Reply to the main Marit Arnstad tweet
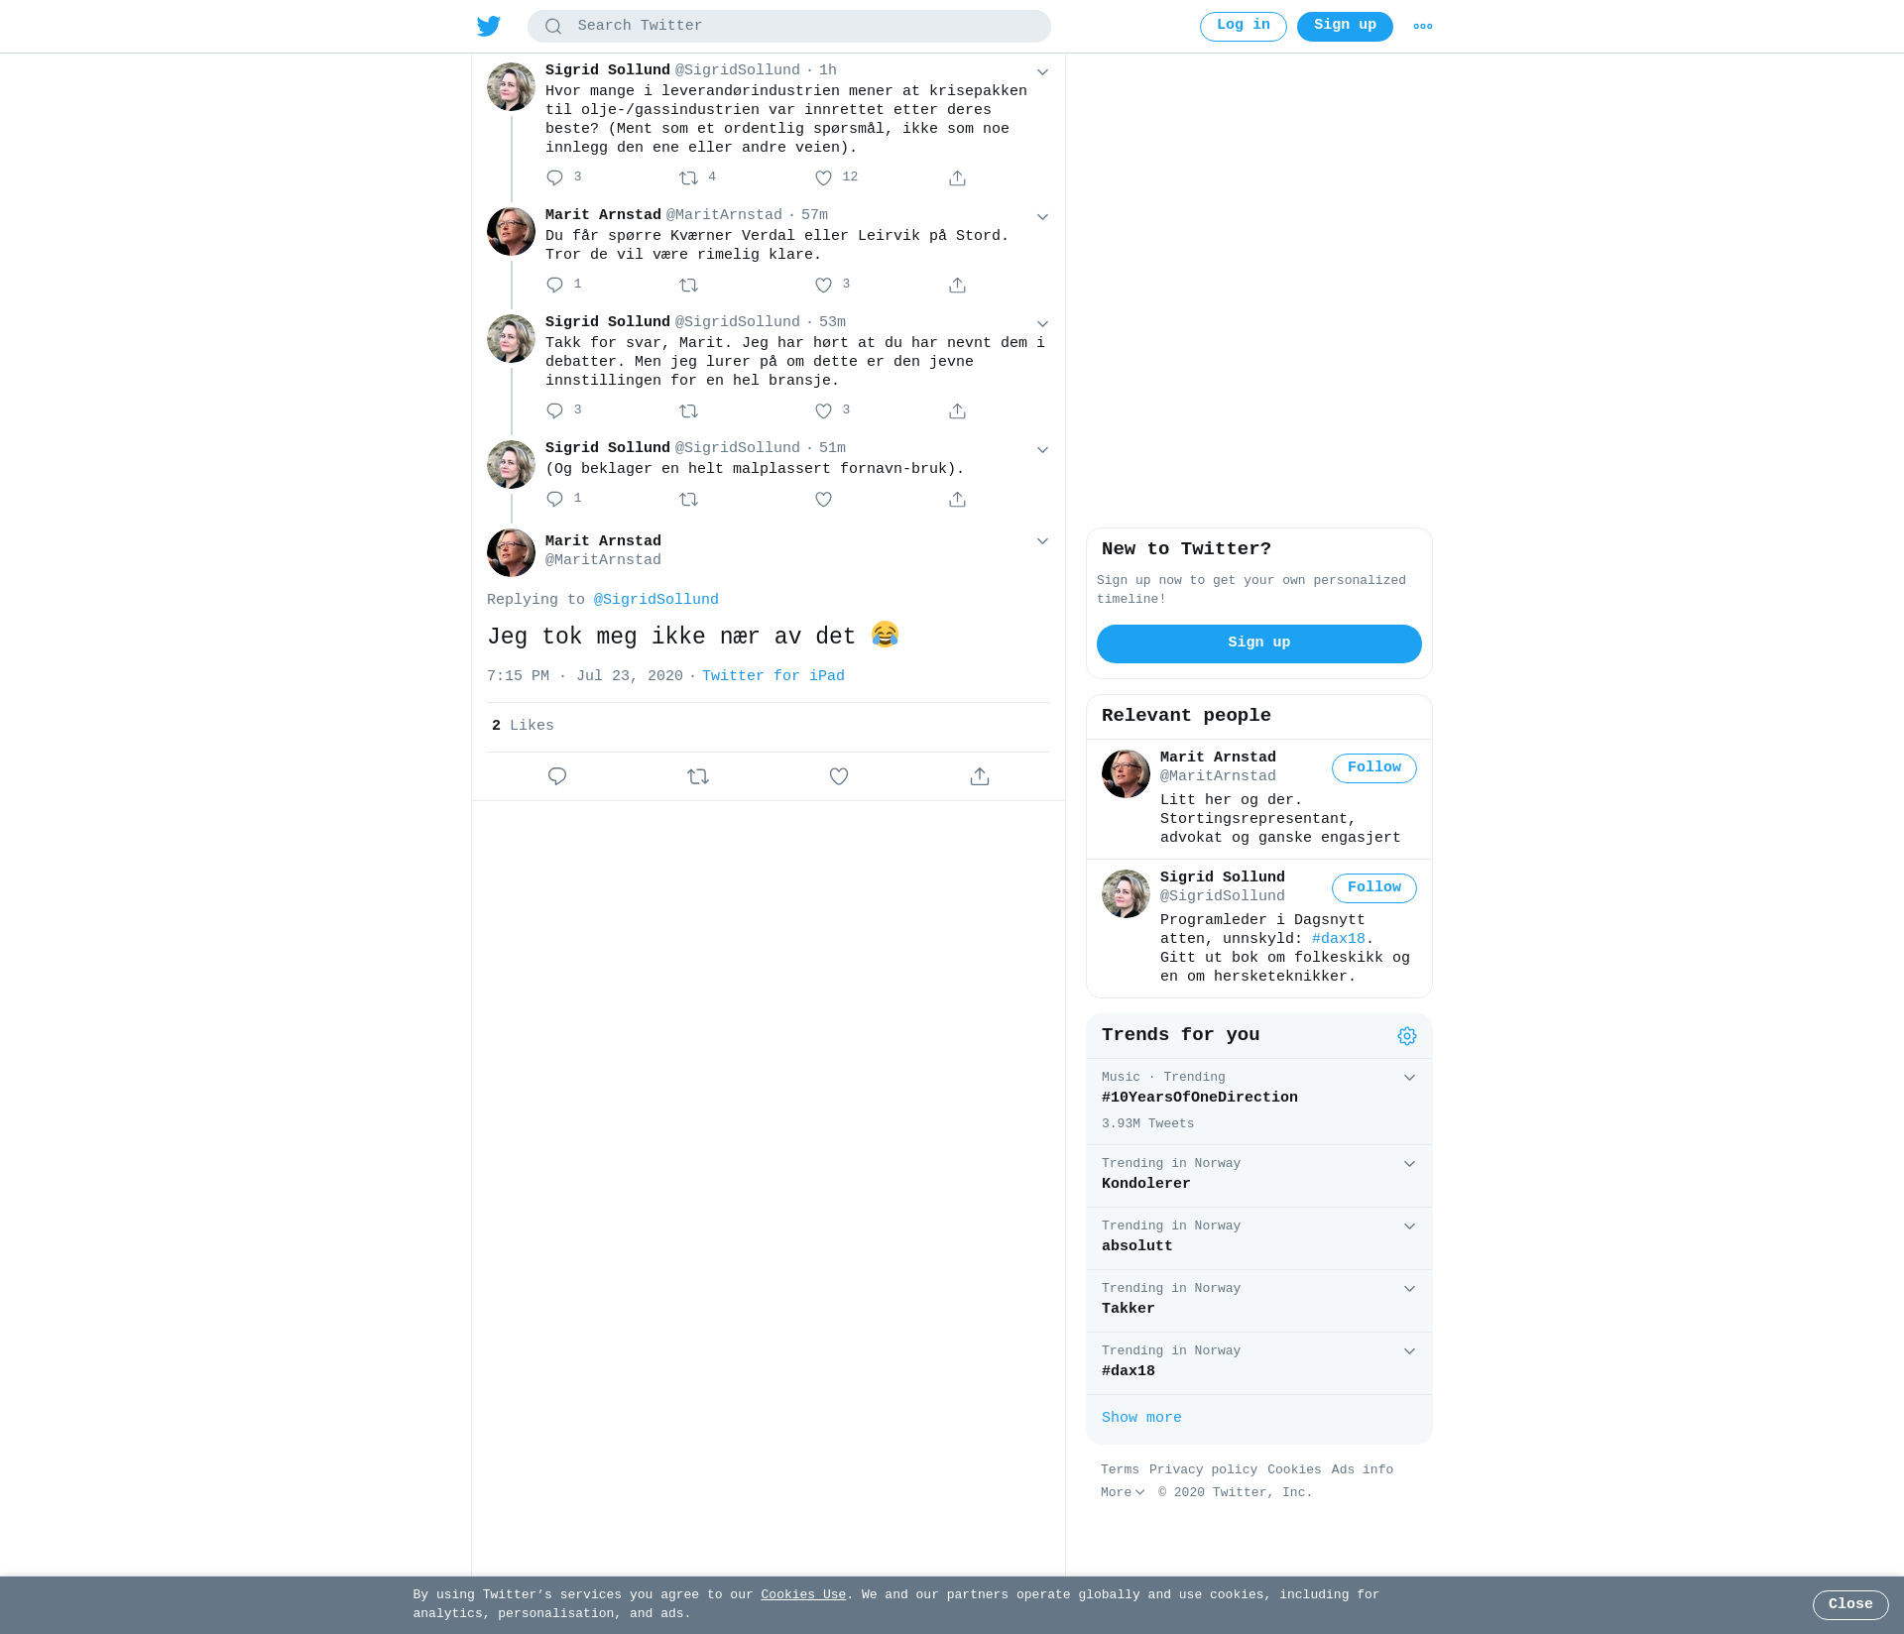Image resolution: width=1904 pixels, height=1634 pixels. tap(557, 776)
